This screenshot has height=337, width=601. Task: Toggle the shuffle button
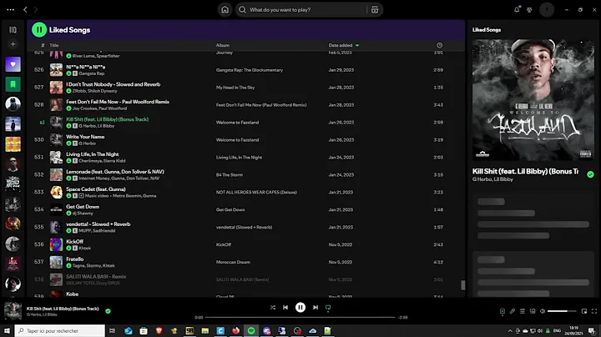pyautogui.click(x=272, y=307)
